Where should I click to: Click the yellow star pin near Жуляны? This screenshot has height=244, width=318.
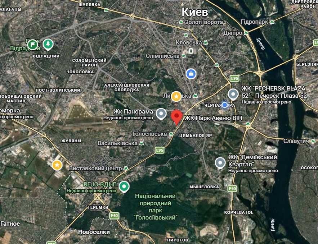57,165
